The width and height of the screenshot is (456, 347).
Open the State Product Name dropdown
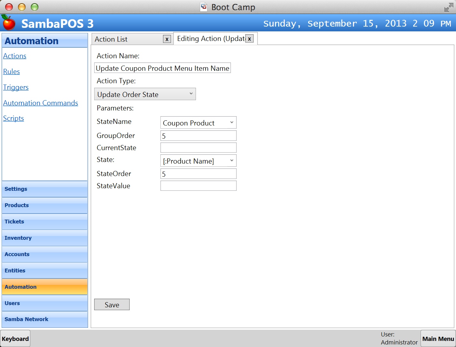[198, 161]
